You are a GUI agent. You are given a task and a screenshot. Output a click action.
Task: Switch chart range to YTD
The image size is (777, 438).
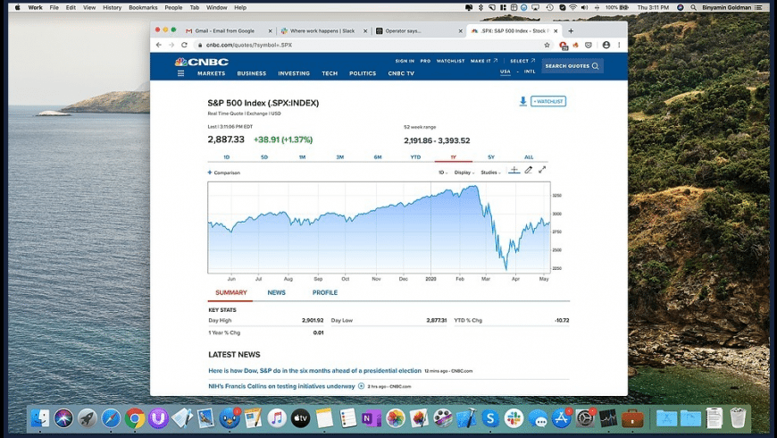pyautogui.click(x=415, y=157)
